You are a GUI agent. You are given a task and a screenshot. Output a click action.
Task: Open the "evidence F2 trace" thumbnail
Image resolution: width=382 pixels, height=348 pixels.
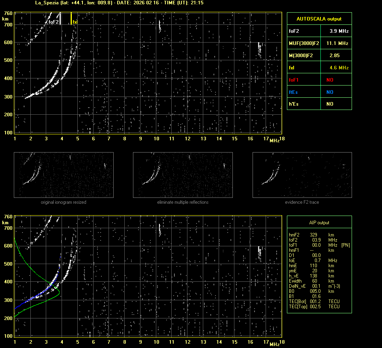(302, 175)
